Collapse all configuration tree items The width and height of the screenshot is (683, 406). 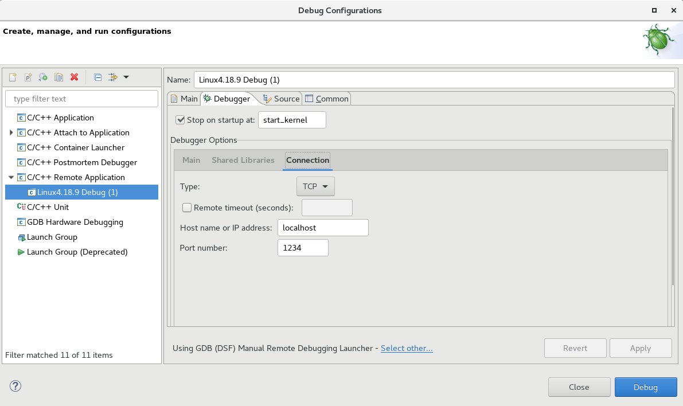97,77
